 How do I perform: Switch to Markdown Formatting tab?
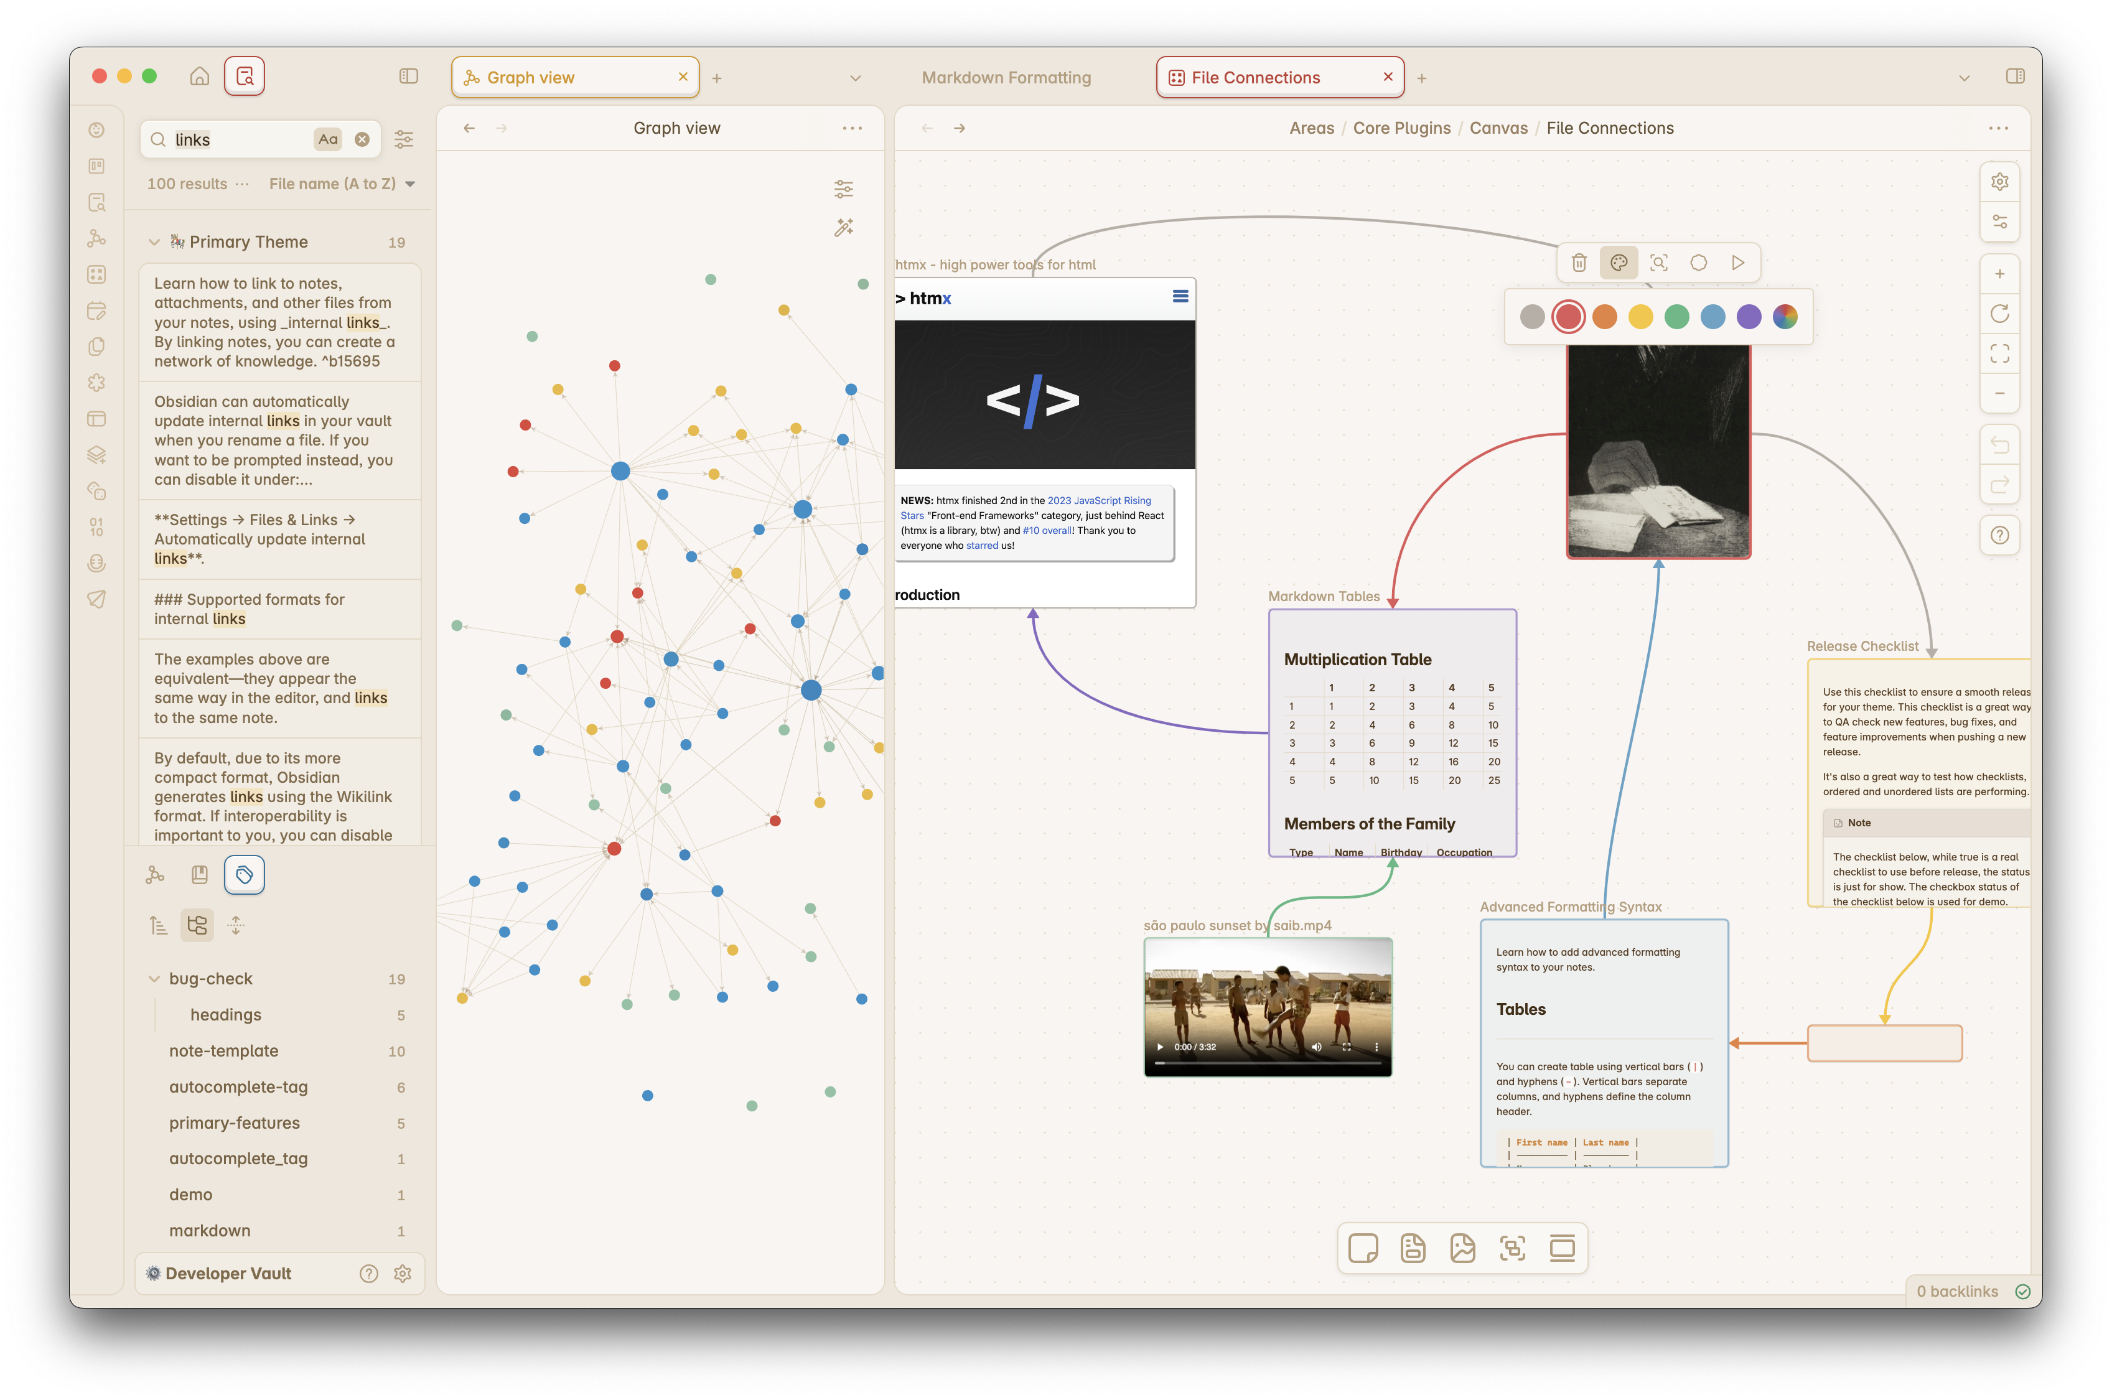[x=1006, y=77]
